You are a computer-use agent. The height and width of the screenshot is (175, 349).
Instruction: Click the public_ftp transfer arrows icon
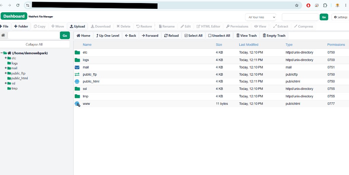[77, 74]
